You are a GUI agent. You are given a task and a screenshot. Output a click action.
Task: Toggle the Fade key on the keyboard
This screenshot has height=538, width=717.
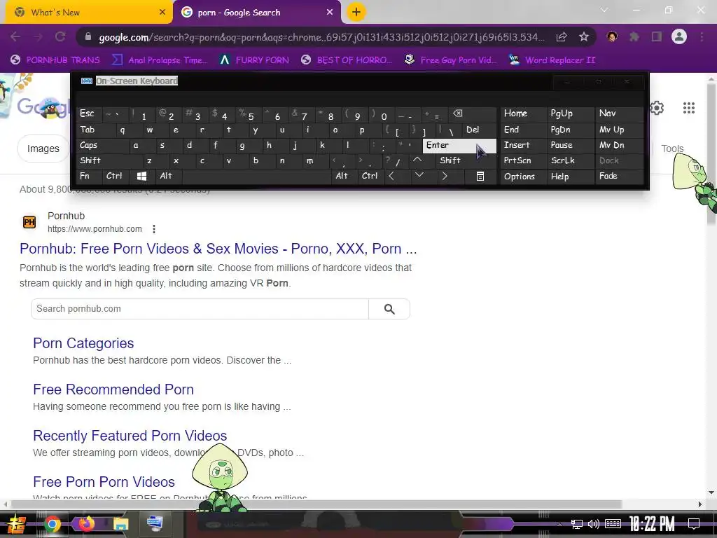(619, 176)
